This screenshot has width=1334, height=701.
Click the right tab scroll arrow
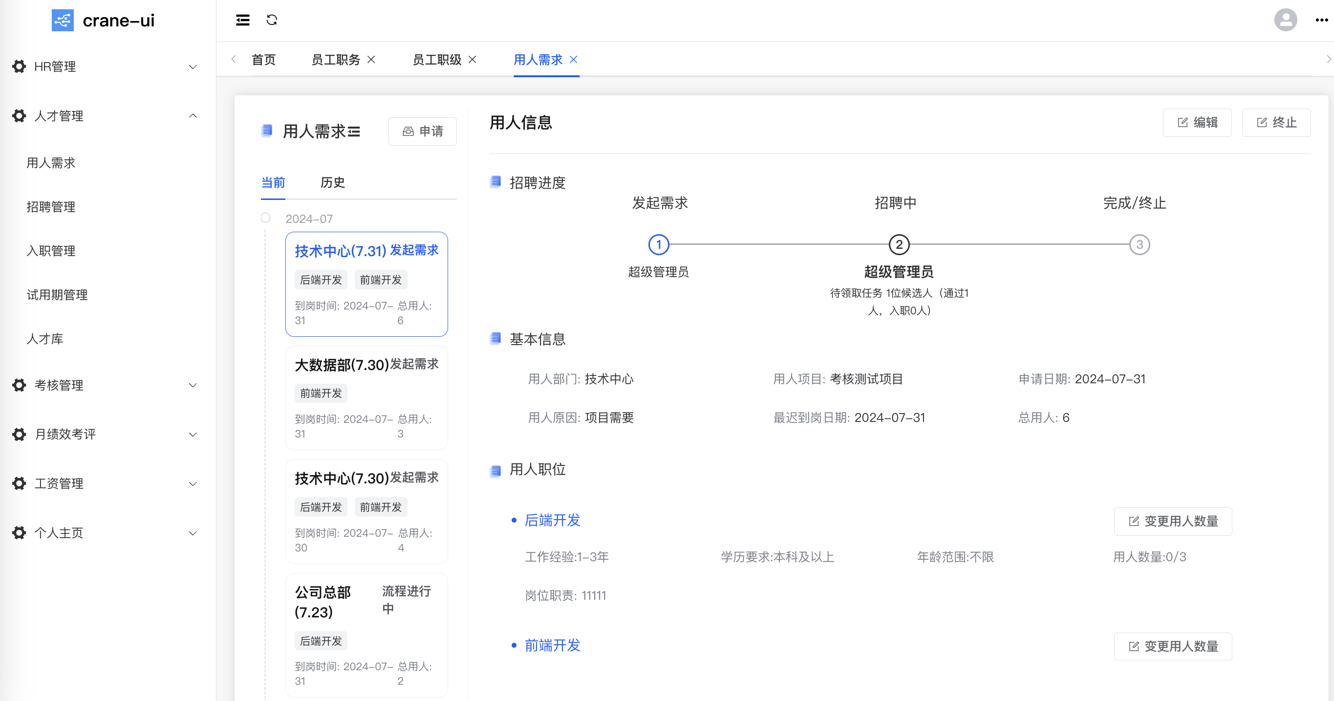(x=1328, y=59)
